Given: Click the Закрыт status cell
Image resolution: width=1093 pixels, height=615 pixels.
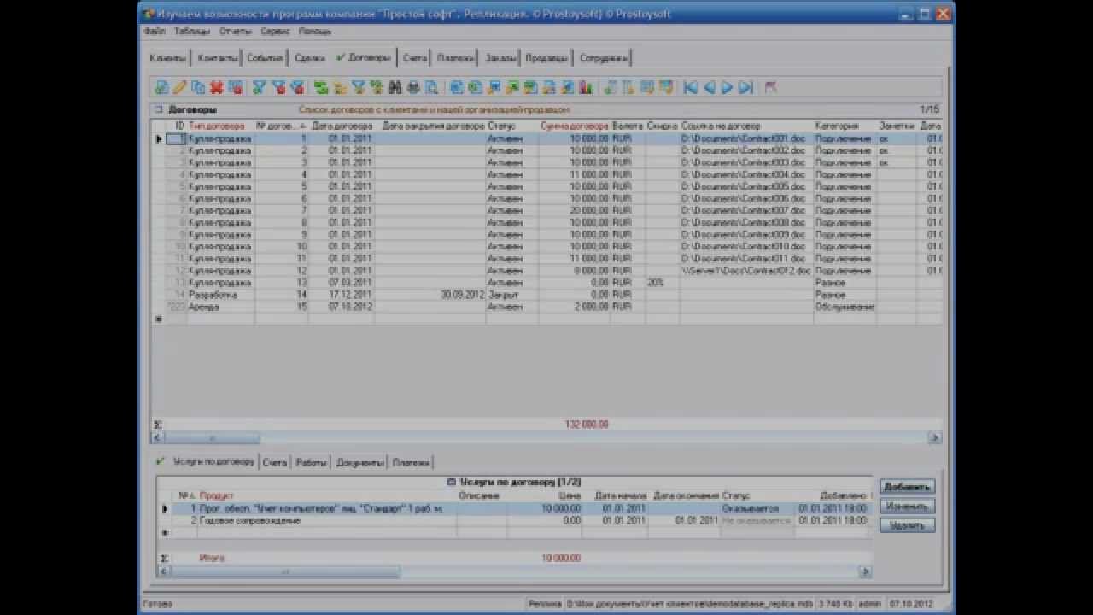Looking at the screenshot, I should coord(511,295).
